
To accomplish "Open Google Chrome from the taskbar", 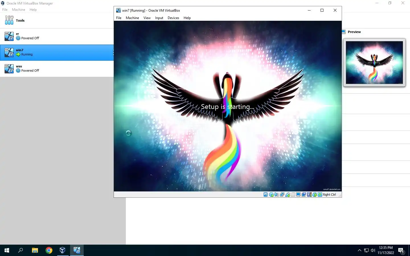I will point(49,250).
